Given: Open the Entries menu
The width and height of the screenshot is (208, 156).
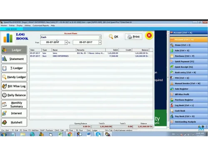Looking at the screenshot, I should [12, 25].
